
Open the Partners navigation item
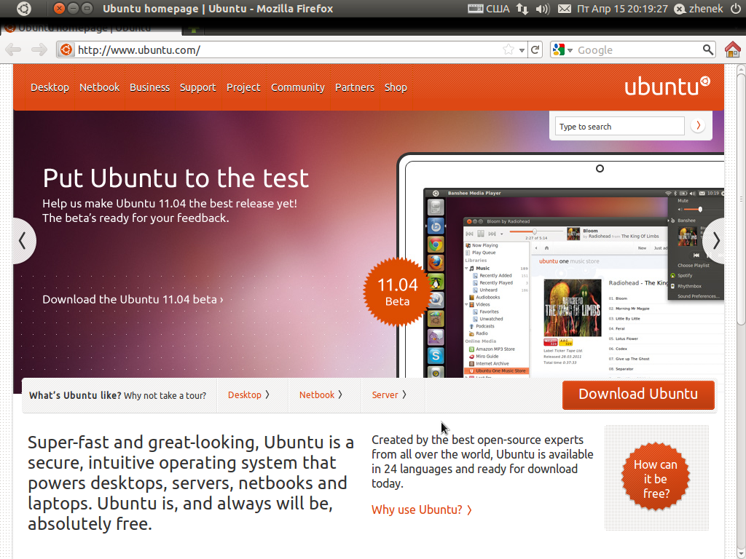[x=355, y=87]
